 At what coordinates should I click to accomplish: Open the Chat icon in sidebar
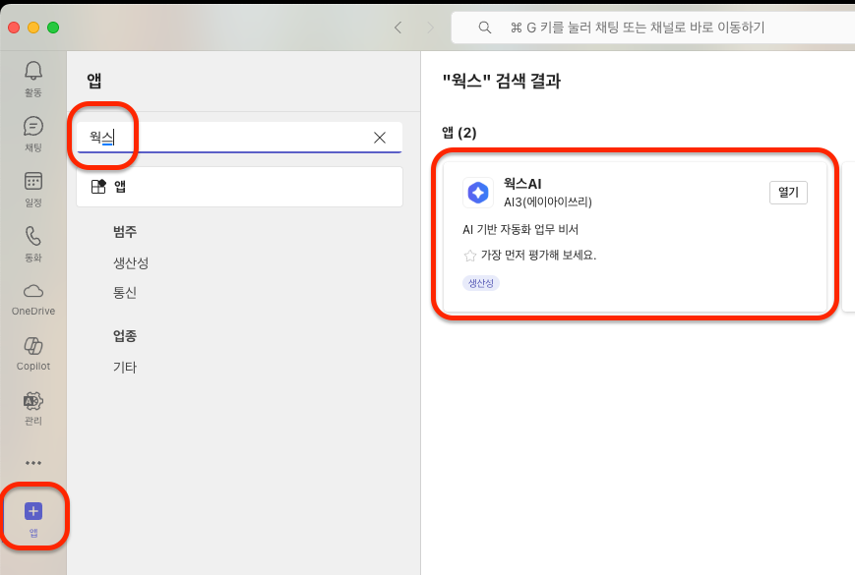[x=33, y=127]
